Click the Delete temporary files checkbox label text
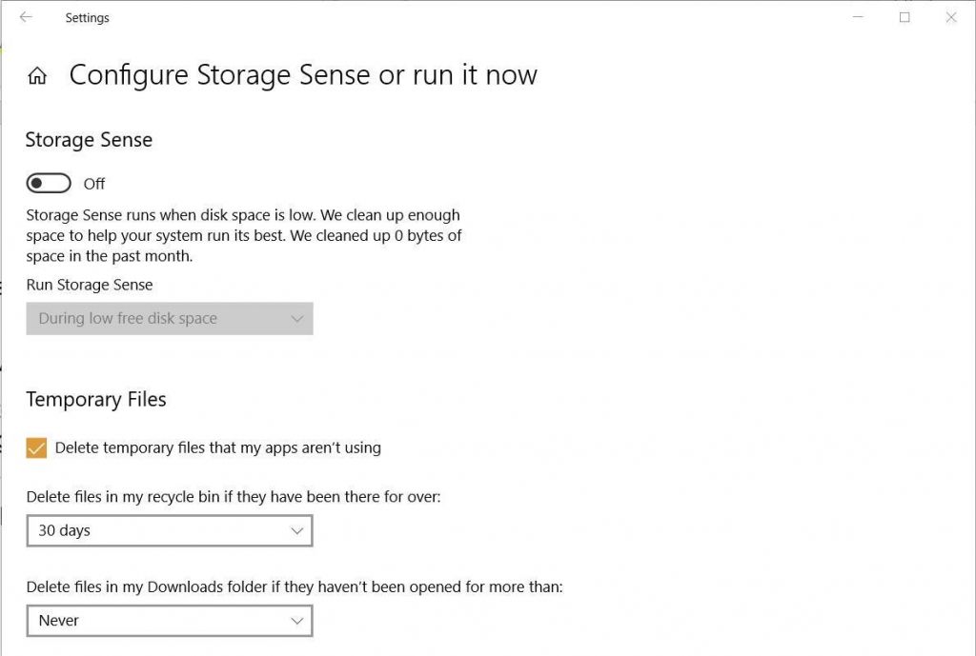Image resolution: width=976 pixels, height=656 pixels. coord(217,447)
